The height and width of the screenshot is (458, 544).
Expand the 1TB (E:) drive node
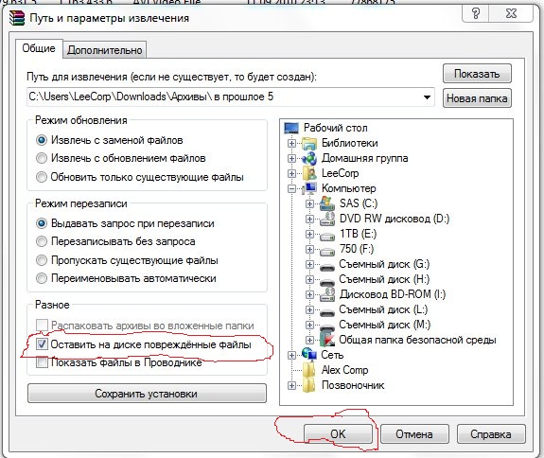309,235
